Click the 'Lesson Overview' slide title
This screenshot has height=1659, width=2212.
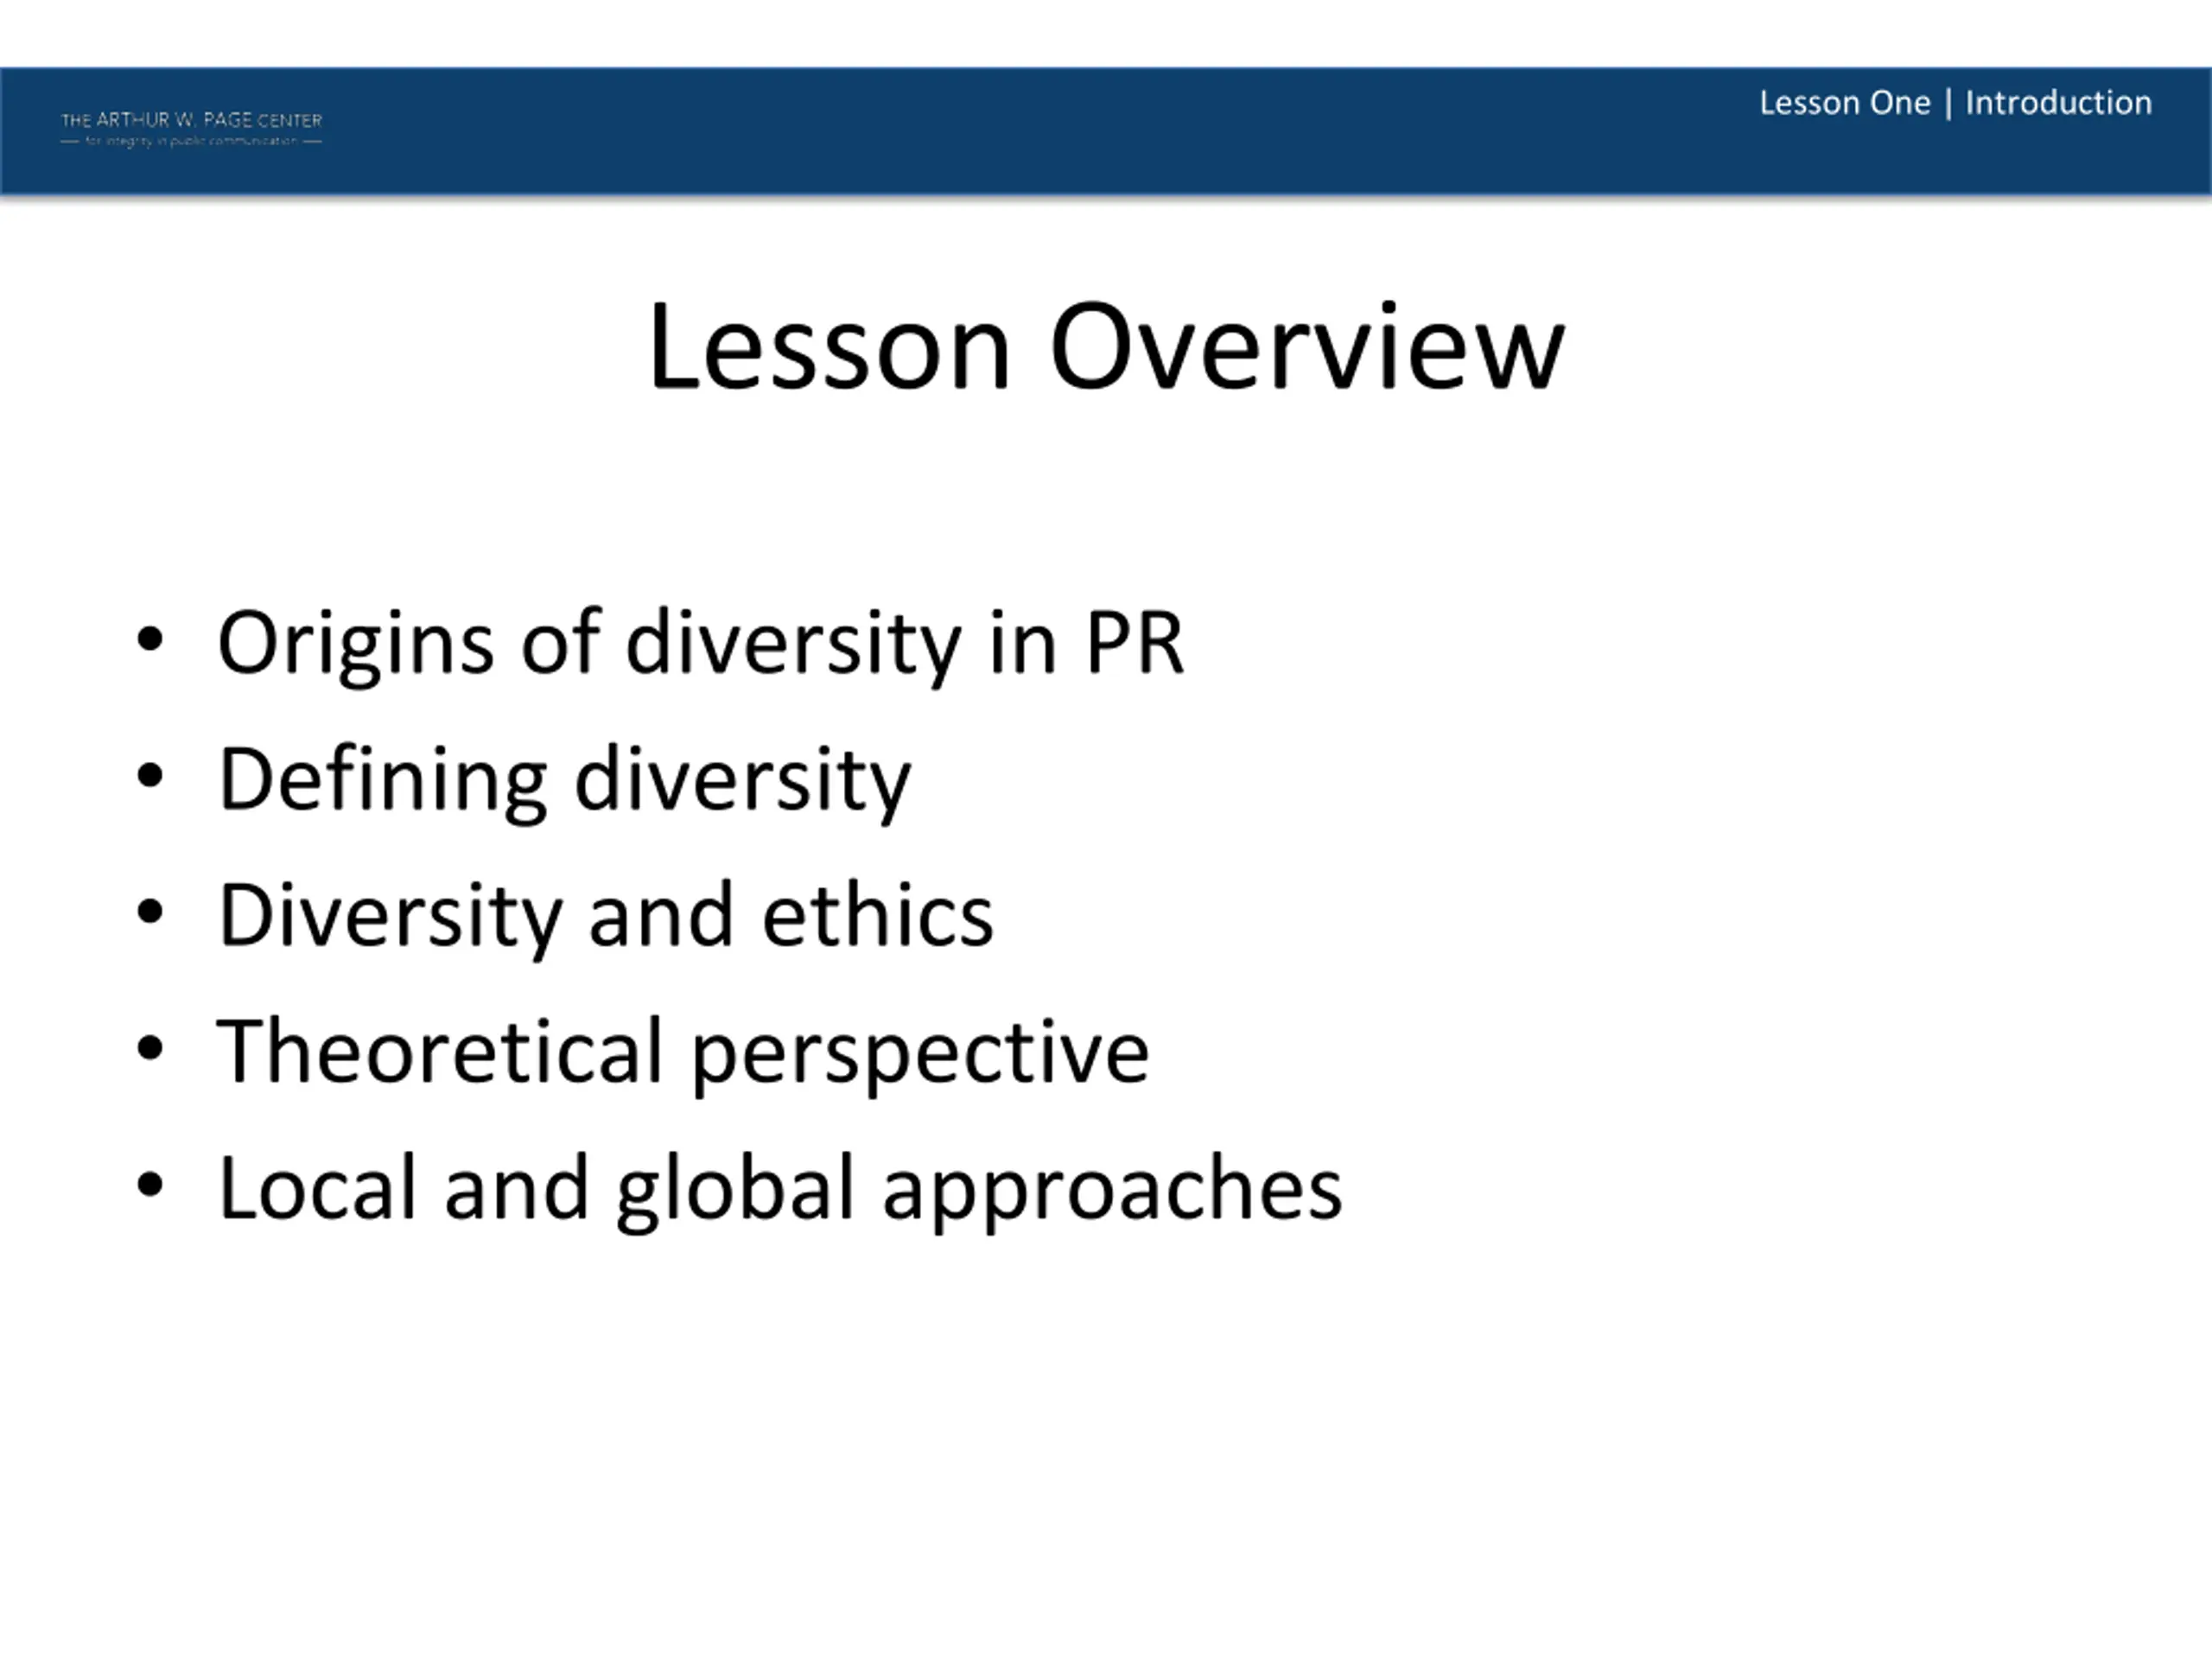click(1106, 346)
